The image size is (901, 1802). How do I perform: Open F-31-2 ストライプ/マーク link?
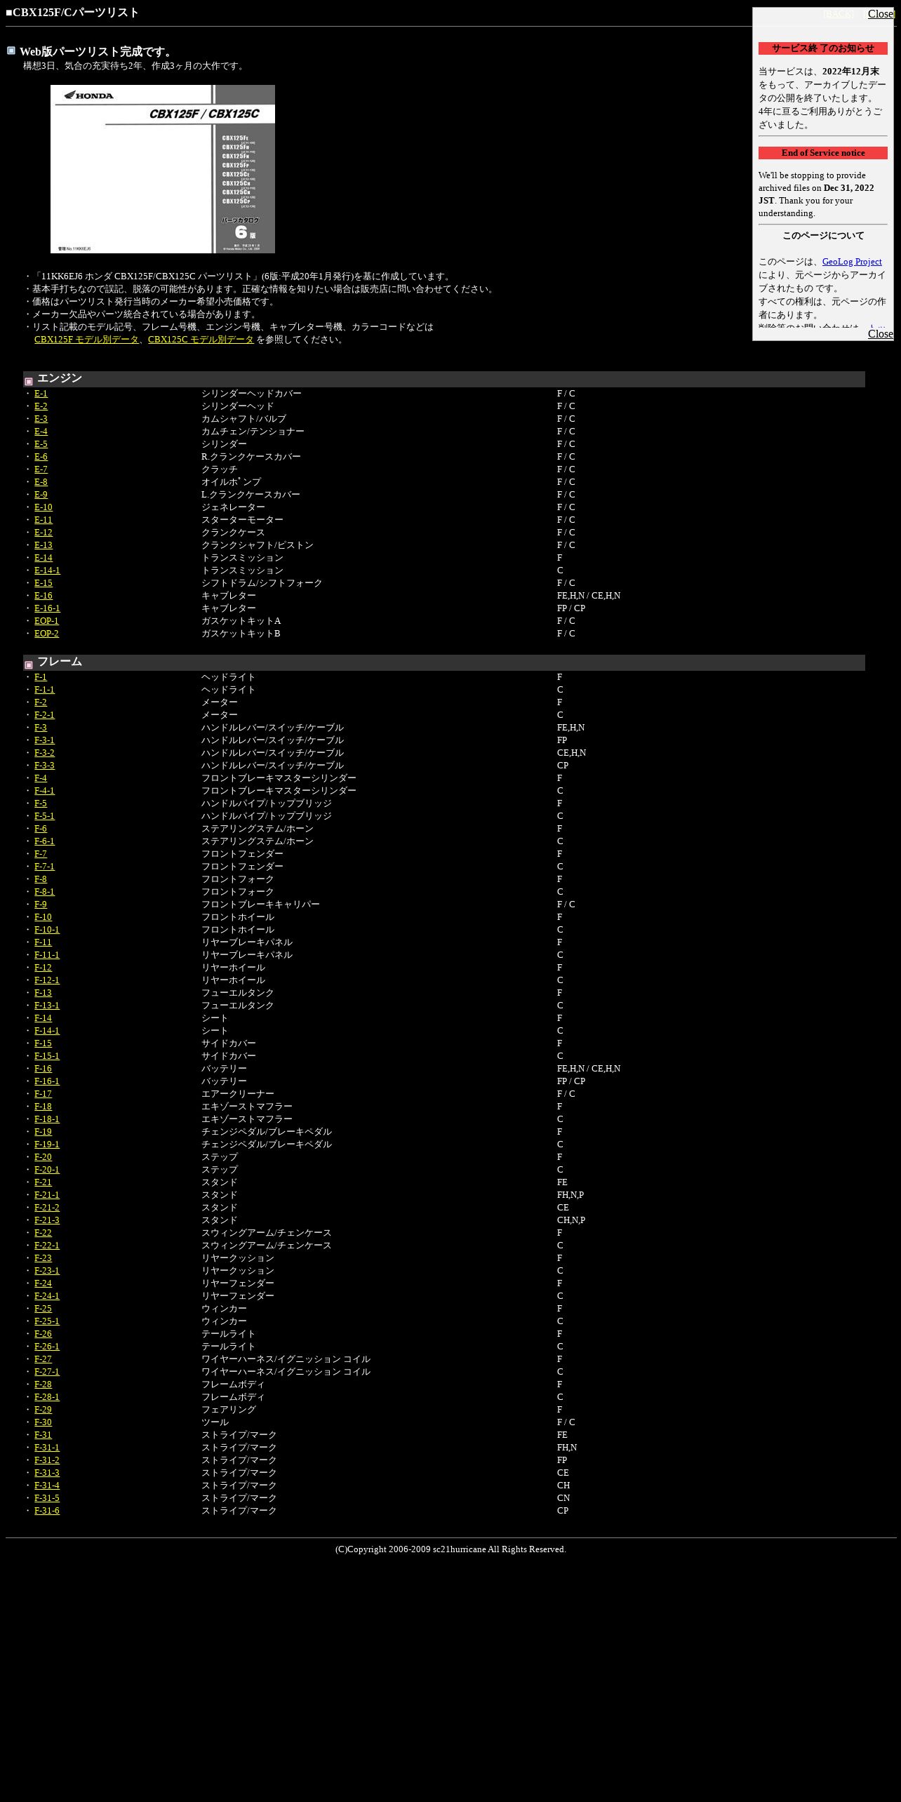[47, 1460]
